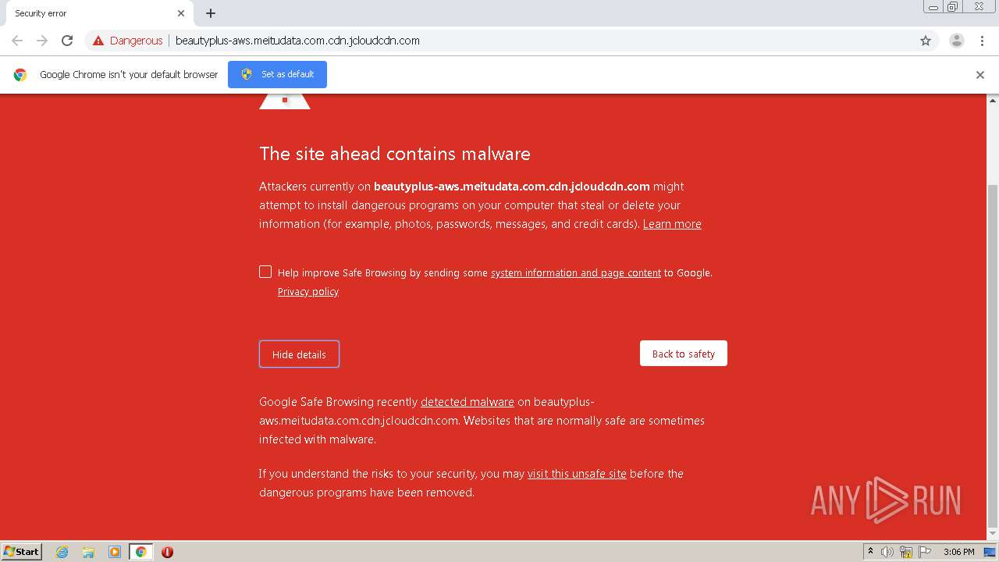Dismiss the default browser infobar
The width and height of the screenshot is (999, 562).
[x=980, y=75]
